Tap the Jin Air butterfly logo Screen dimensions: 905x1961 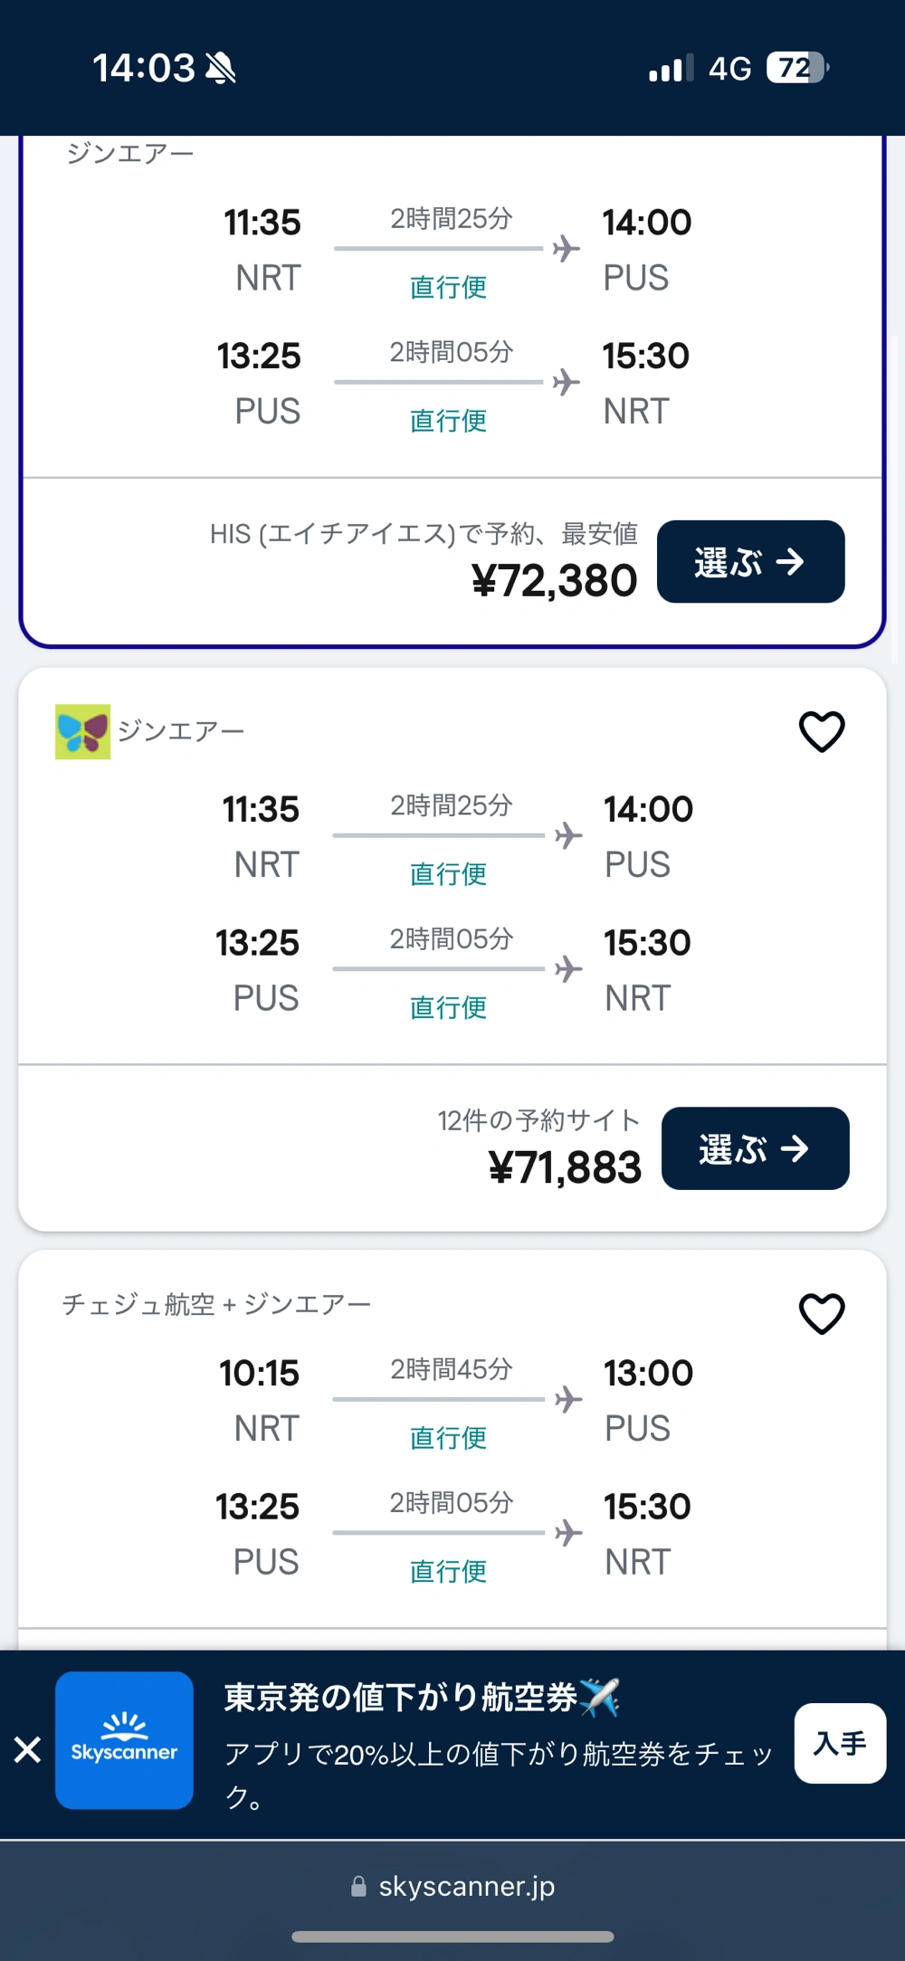coord(82,731)
